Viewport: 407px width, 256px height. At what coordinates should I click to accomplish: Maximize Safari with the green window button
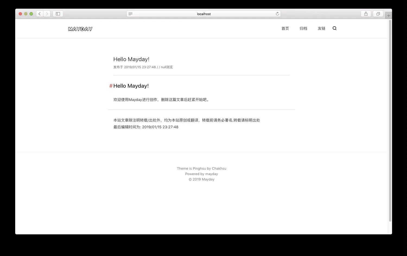[x=31, y=14]
